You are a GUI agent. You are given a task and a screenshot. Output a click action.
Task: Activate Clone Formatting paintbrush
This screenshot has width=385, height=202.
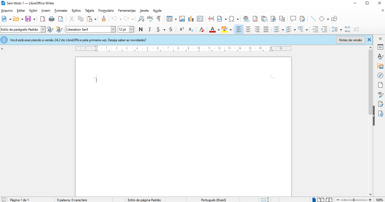(x=104, y=19)
